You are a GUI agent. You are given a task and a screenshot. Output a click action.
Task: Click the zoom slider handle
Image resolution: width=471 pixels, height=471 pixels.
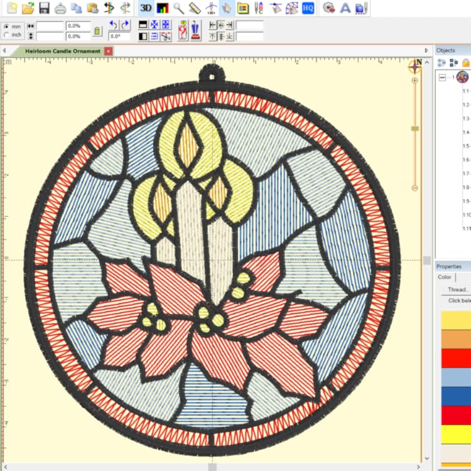coord(415,129)
